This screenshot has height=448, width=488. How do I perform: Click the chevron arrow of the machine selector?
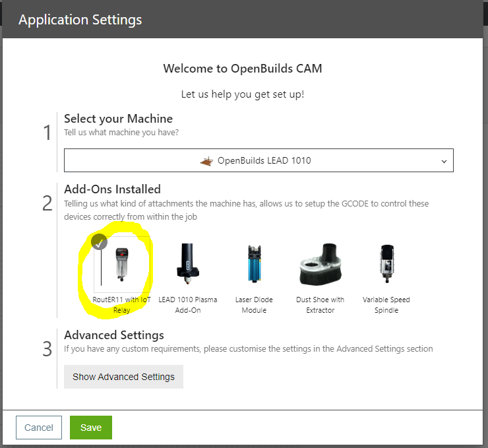pos(444,161)
